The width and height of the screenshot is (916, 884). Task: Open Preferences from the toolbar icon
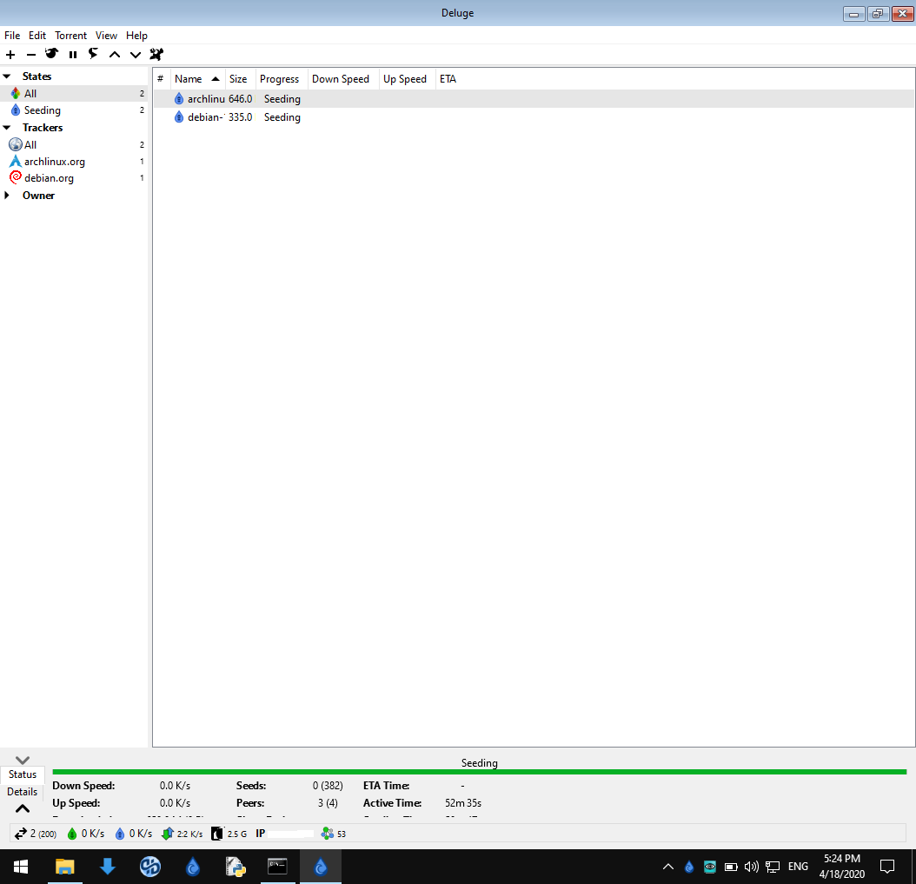click(x=156, y=55)
